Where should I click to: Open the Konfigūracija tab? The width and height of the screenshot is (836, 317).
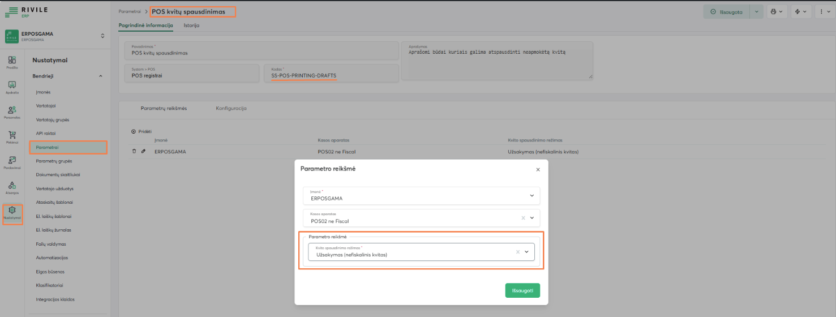(231, 108)
